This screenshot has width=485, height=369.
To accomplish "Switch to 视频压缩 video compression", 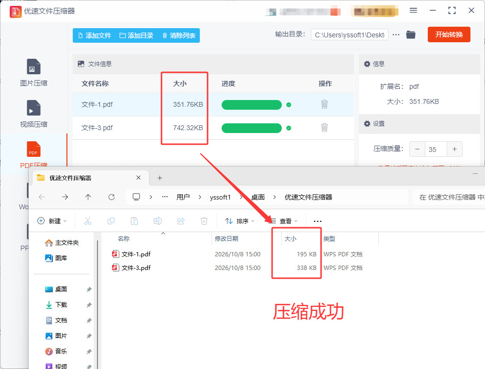I will (33, 114).
